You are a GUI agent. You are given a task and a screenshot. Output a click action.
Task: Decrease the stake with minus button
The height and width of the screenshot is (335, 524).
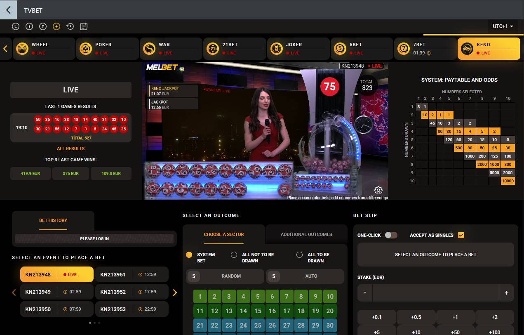pos(365,293)
